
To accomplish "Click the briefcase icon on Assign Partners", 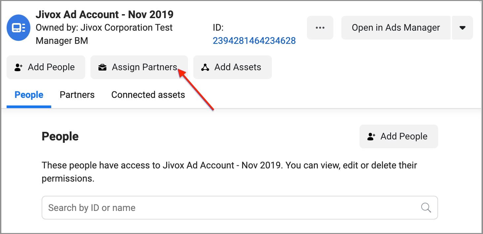I will coord(102,67).
